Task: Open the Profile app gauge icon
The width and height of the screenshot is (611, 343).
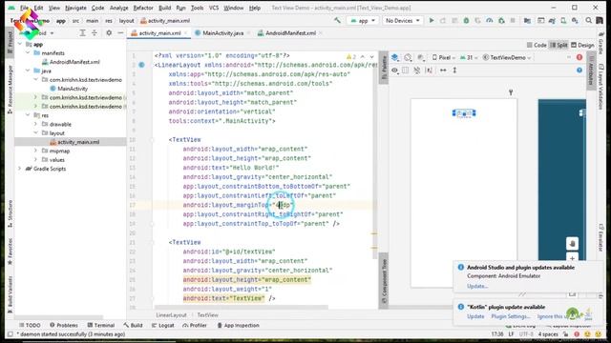Action: [490, 21]
